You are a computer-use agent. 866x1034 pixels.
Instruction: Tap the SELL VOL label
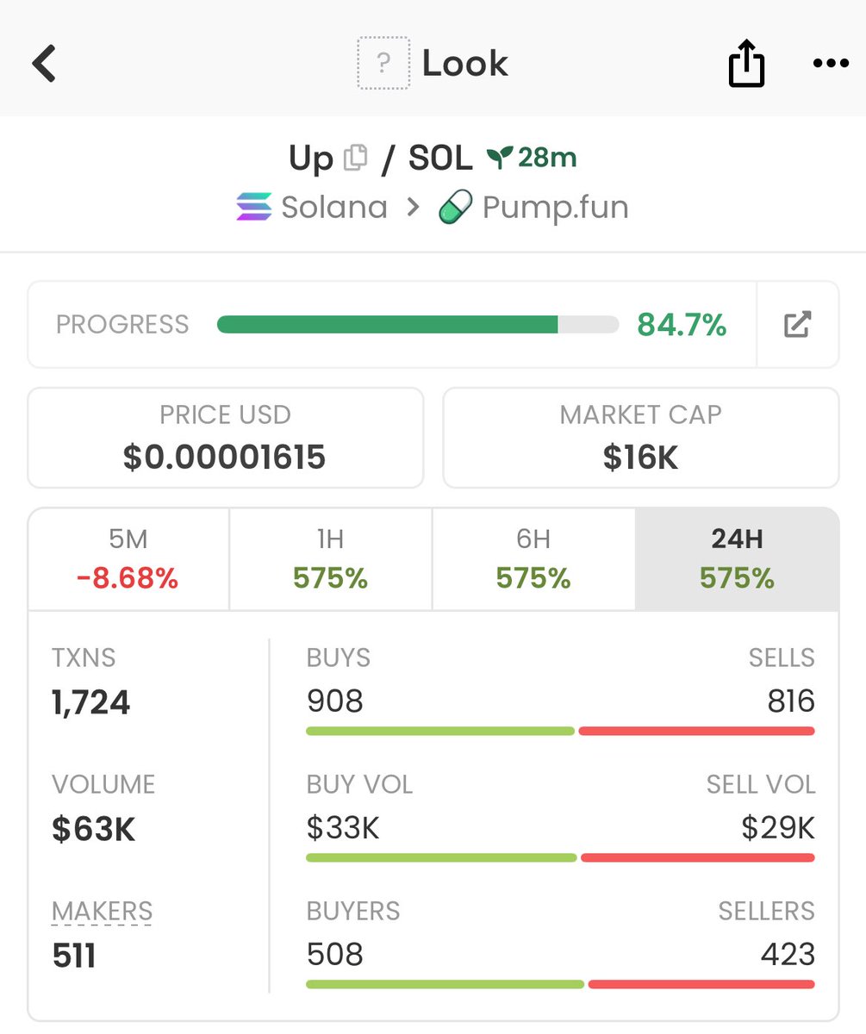coord(761,784)
